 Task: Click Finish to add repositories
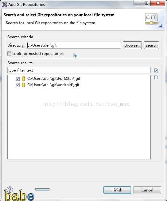tap(117, 190)
